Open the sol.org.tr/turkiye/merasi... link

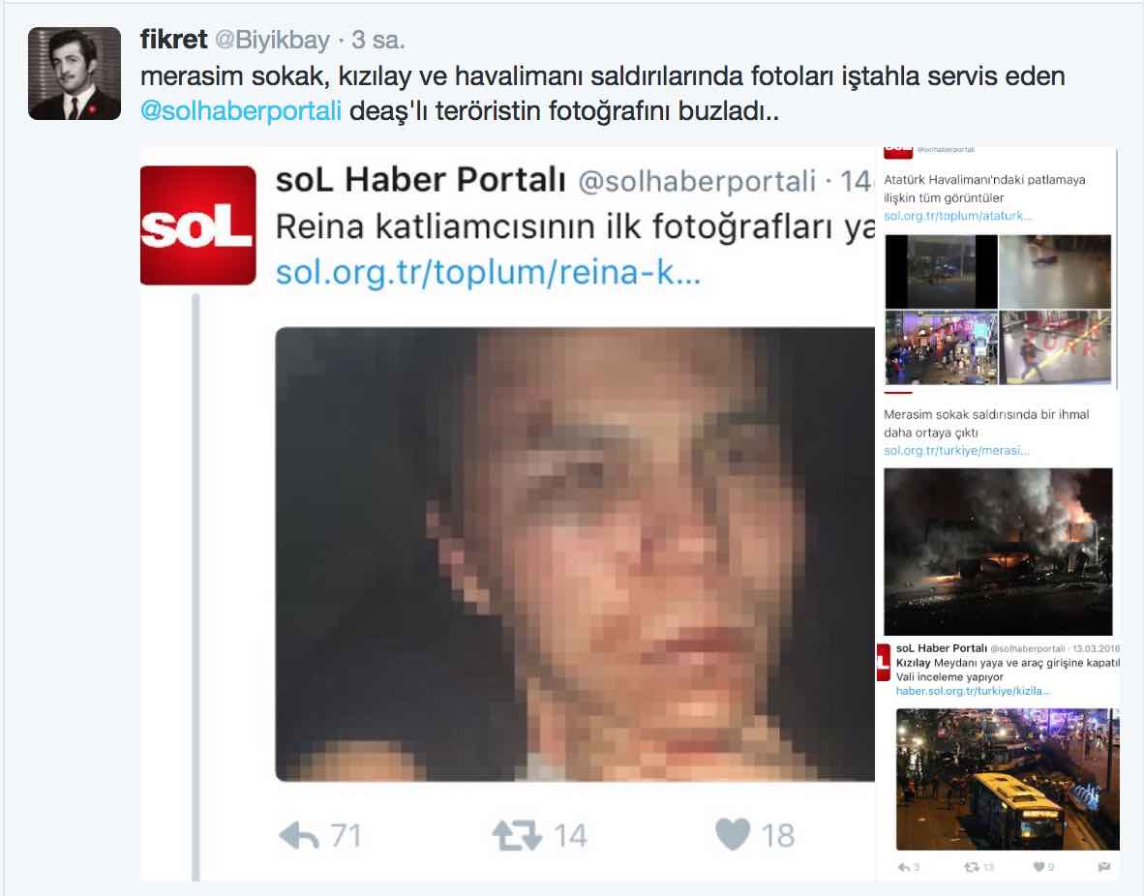click(956, 451)
